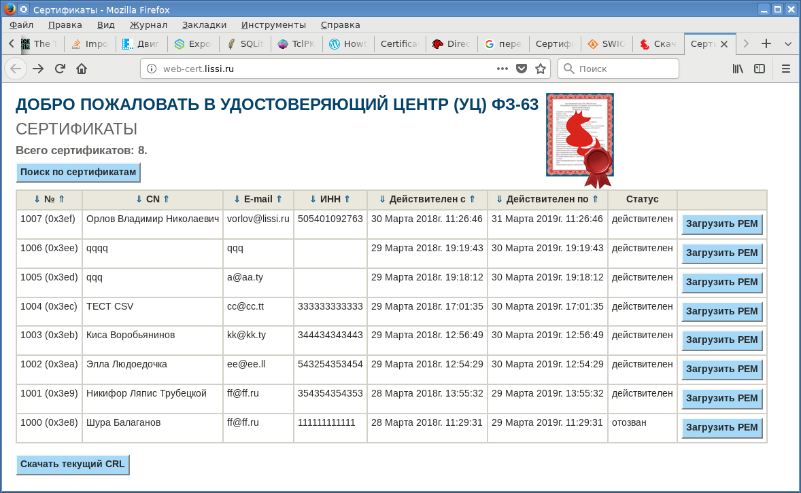The height and width of the screenshot is (493, 801).
Task: Toggle the sidebar view icon
Action: pos(760,69)
